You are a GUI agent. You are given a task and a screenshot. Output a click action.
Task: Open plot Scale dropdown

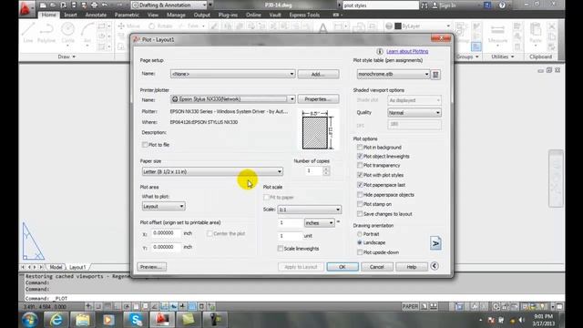click(x=310, y=210)
